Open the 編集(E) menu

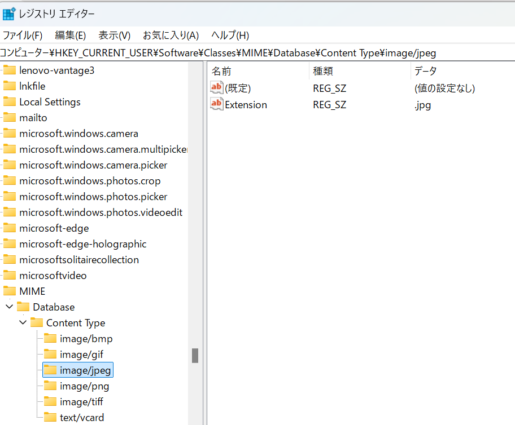coord(70,35)
